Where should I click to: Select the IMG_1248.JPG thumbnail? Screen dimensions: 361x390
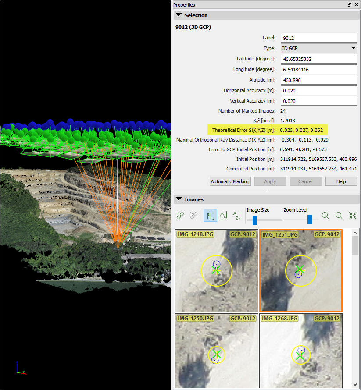[x=216, y=270]
